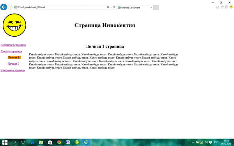Launch Microsoft Edge from the taskbar
Viewport: 234px width, 146px height.
pyautogui.click(x=32, y=142)
